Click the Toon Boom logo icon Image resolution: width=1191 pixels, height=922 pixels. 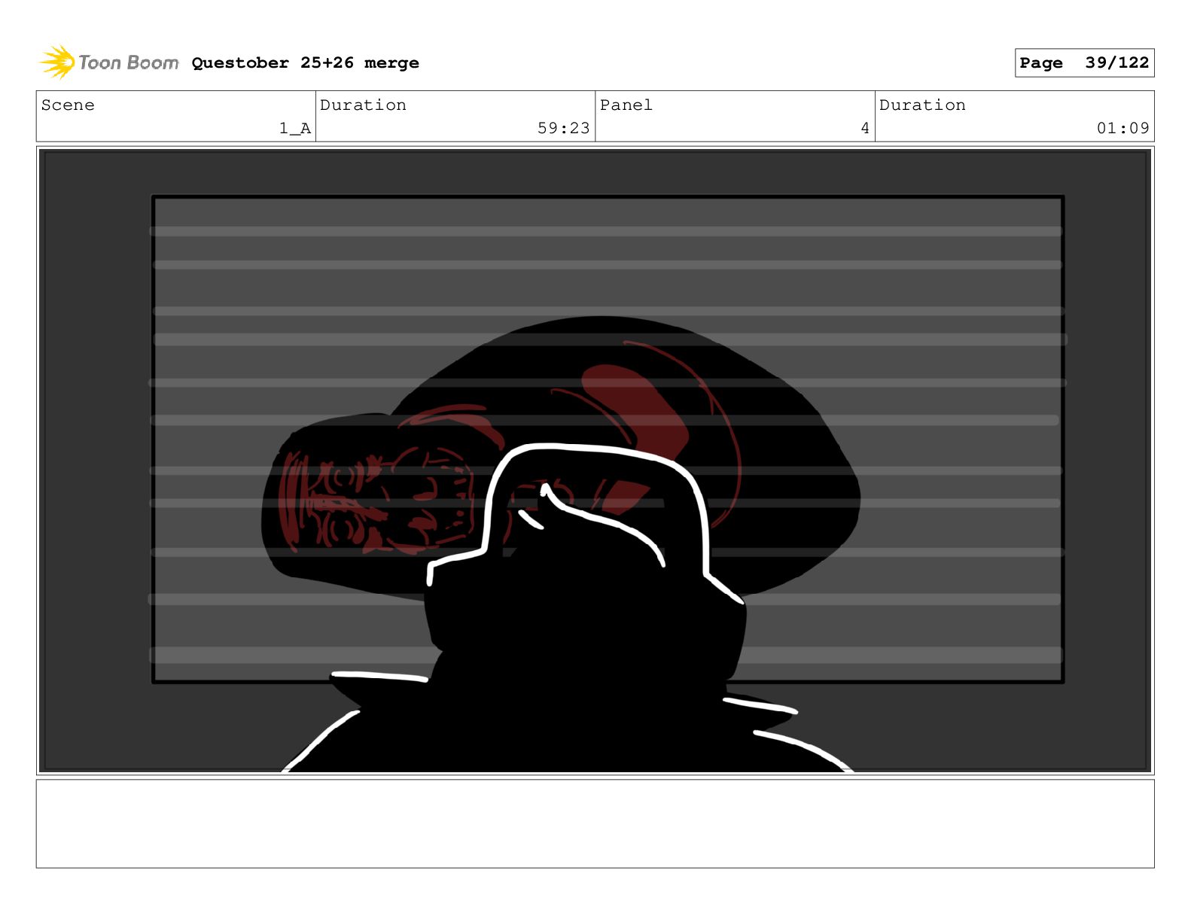57,62
